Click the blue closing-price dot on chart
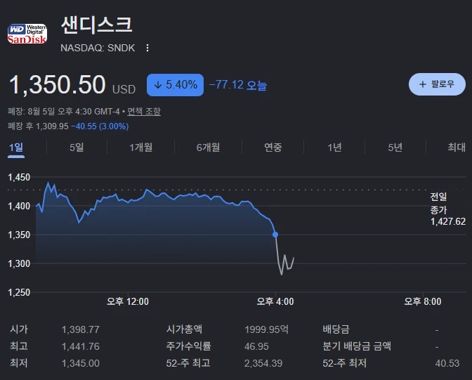This screenshot has height=380, width=472. pos(275,235)
